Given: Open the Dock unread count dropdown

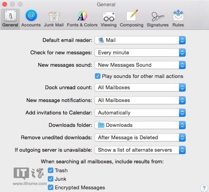Looking at the screenshot, I should pyautogui.click(x=140, y=87).
